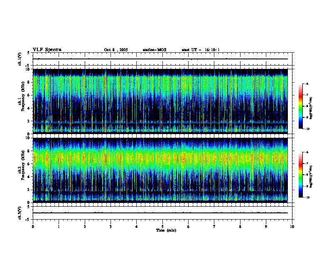Image resolution: width=329 pixels, height=254 pixels.
Task: Click the "station=MOS" header label
Action: click(155, 50)
